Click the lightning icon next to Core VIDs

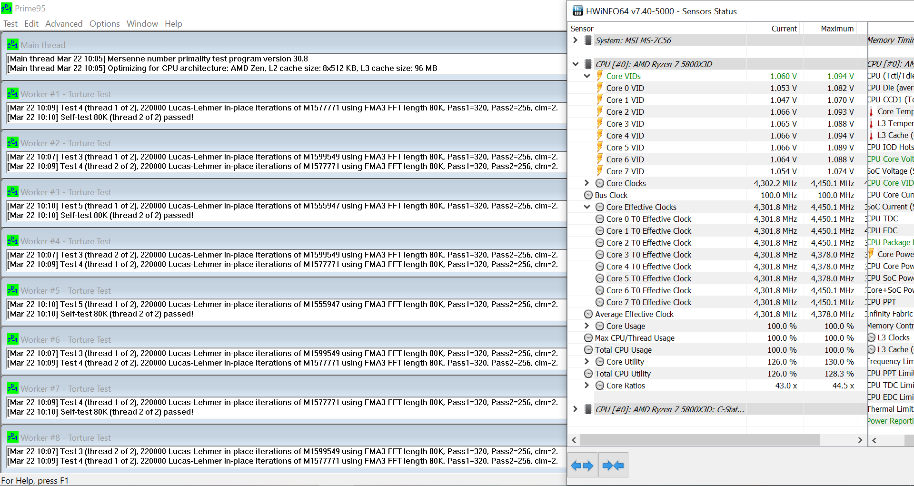600,76
